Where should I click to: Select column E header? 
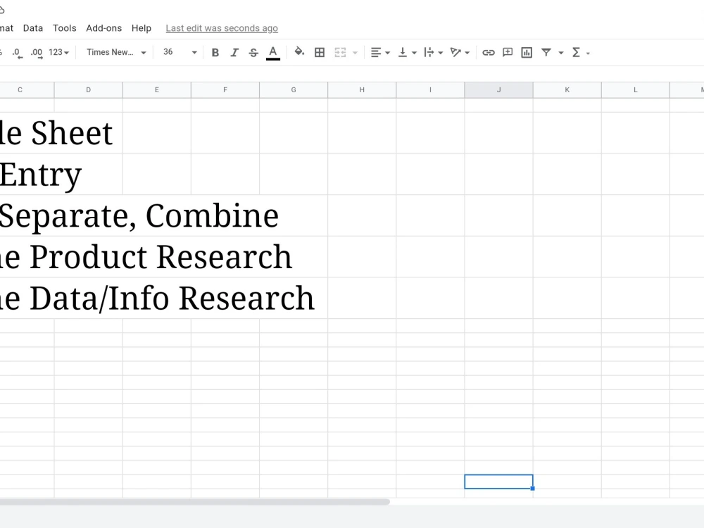[157, 90]
